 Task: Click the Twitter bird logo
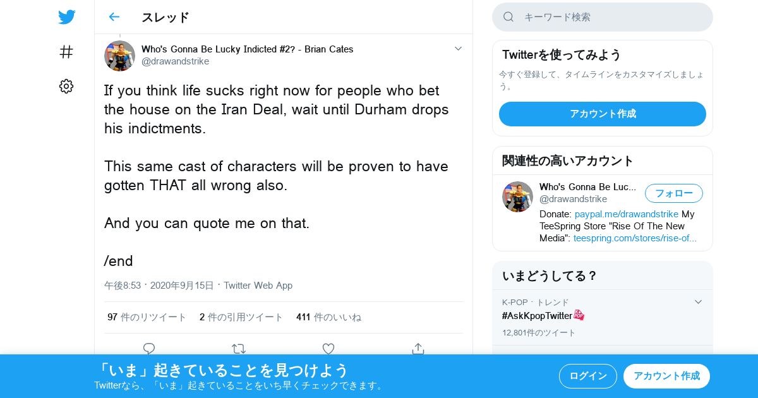tap(66, 17)
